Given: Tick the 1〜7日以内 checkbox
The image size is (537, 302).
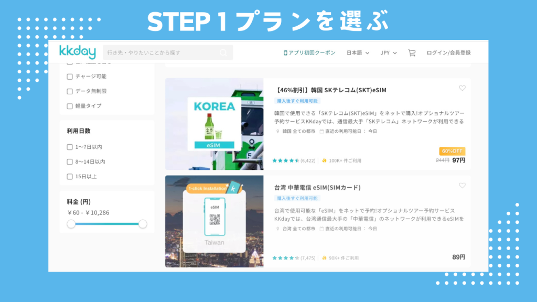Looking at the screenshot, I should click(x=70, y=147).
